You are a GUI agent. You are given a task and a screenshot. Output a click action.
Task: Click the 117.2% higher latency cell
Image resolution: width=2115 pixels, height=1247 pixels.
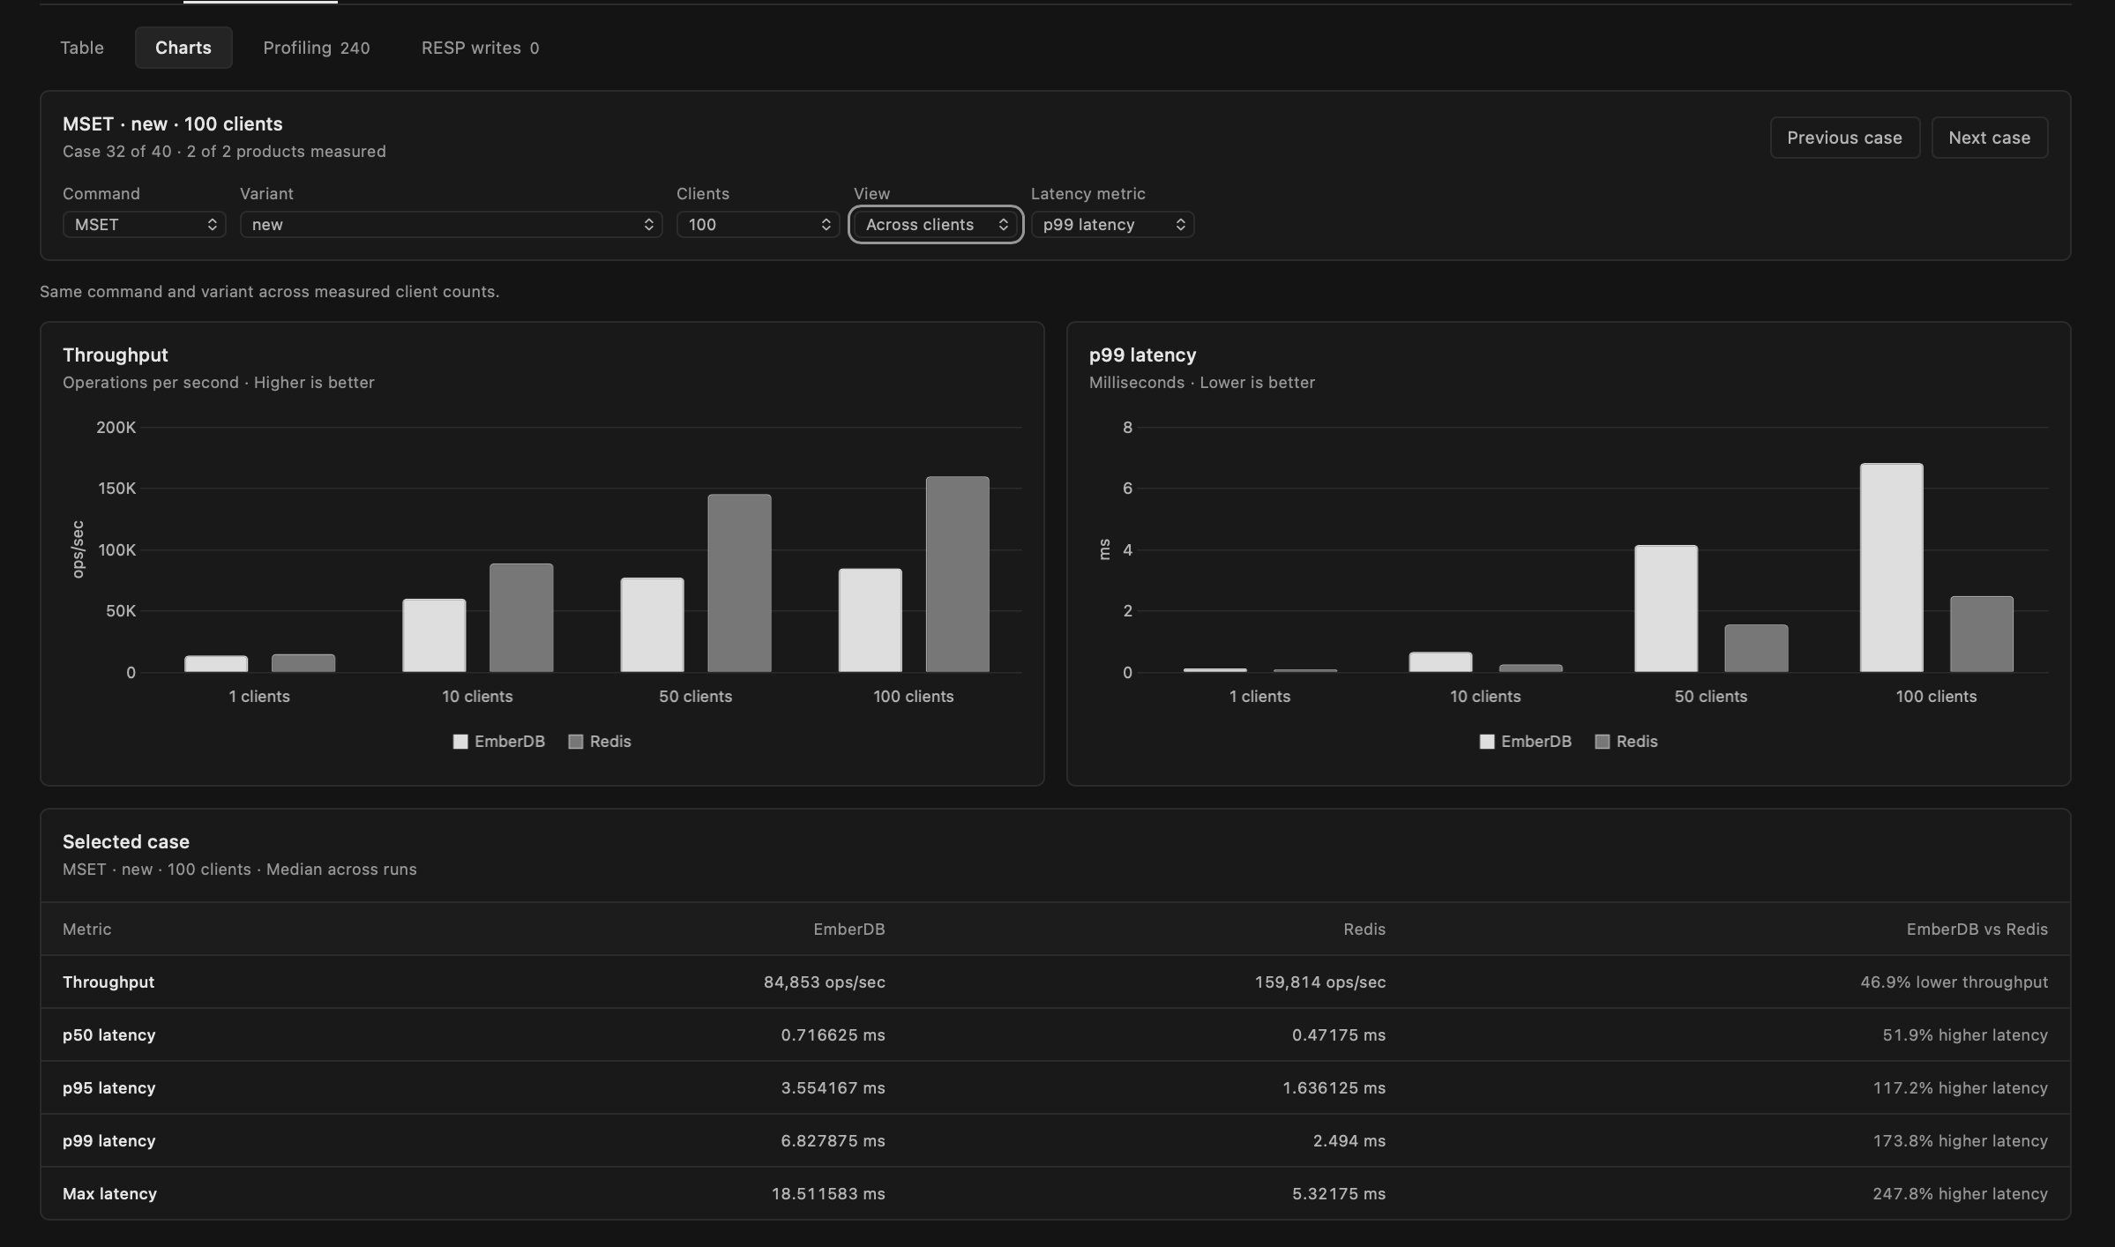tap(1960, 1087)
